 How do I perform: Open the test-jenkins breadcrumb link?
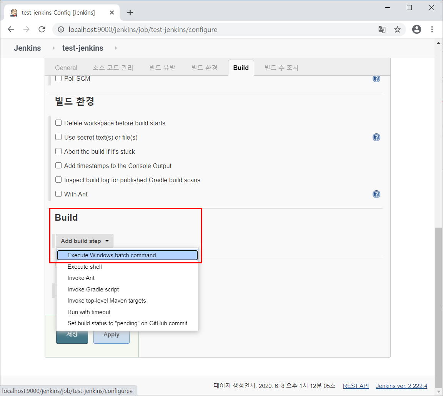pos(83,48)
